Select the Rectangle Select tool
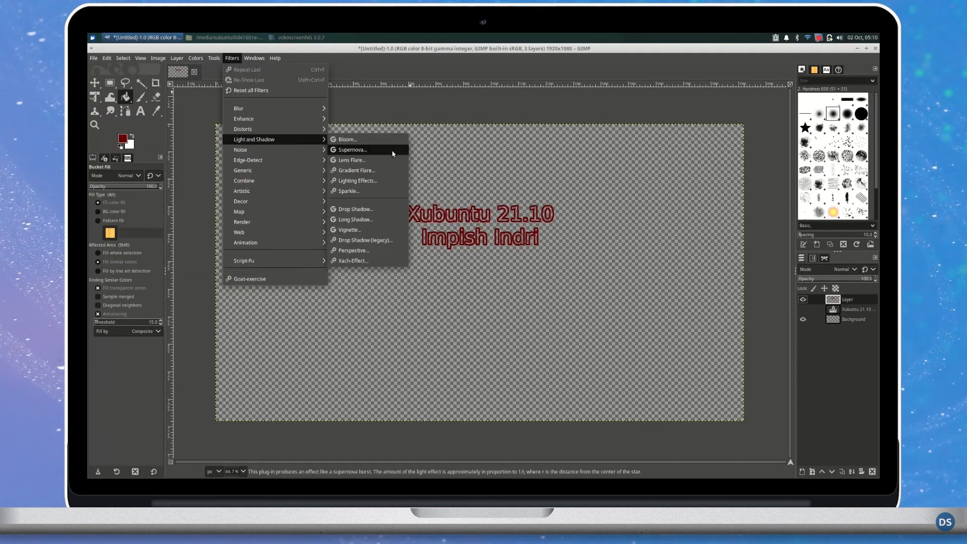Image resolution: width=967 pixels, height=544 pixels. pyautogui.click(x=110, y=83)
